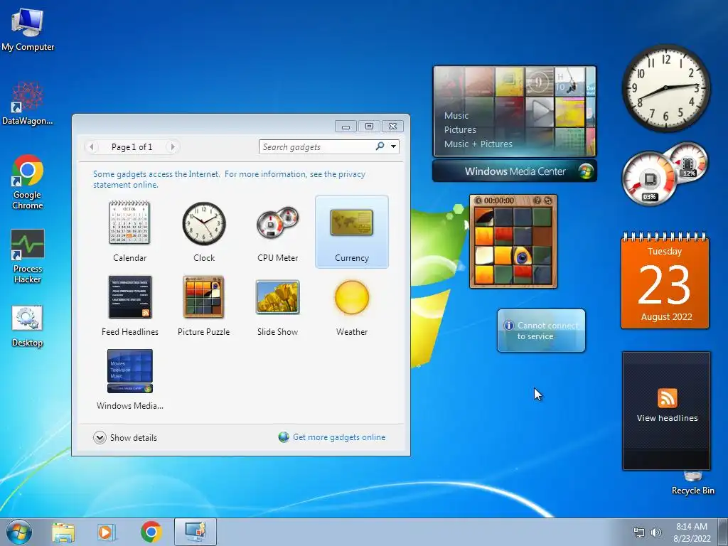Click the puzzle gadget show picture button
Screen dimensions: 728x546
click(537, 200)
